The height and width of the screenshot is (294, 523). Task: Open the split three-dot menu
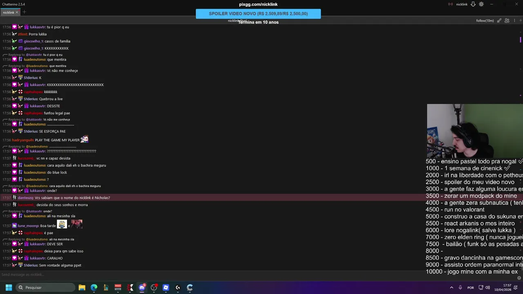pos(515,20)
